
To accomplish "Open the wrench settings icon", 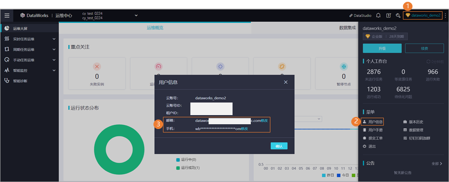I will [398, 16].
